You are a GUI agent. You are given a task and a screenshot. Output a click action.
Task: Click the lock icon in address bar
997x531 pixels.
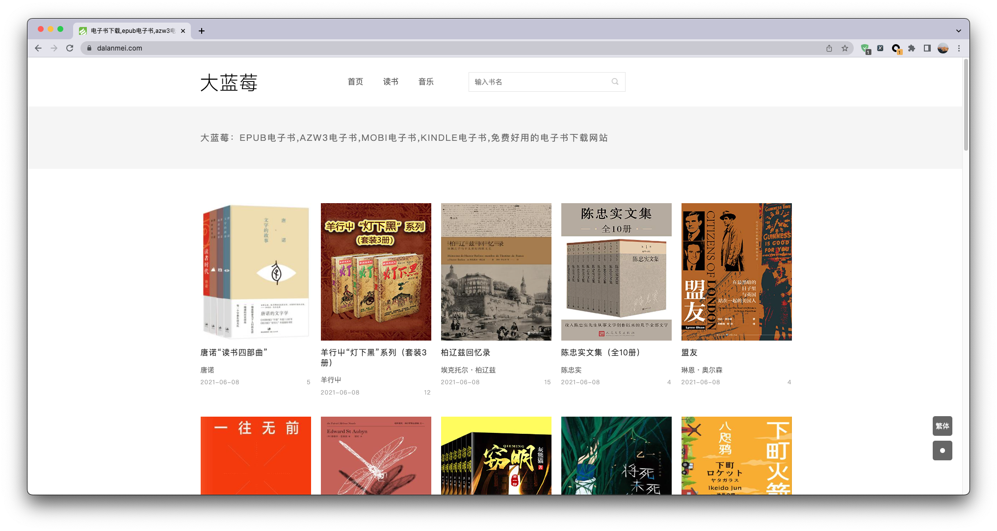pos(89,48)
